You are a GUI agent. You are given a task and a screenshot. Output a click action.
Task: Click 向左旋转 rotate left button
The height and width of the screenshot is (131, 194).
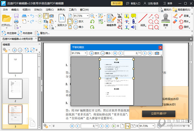(x=9, y=33)
